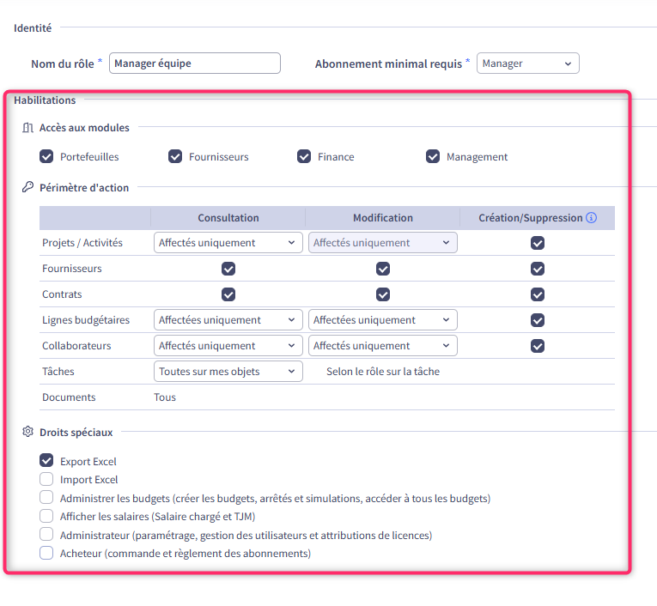
Task: Click the Contrats row label
Action: coord(62,294)
